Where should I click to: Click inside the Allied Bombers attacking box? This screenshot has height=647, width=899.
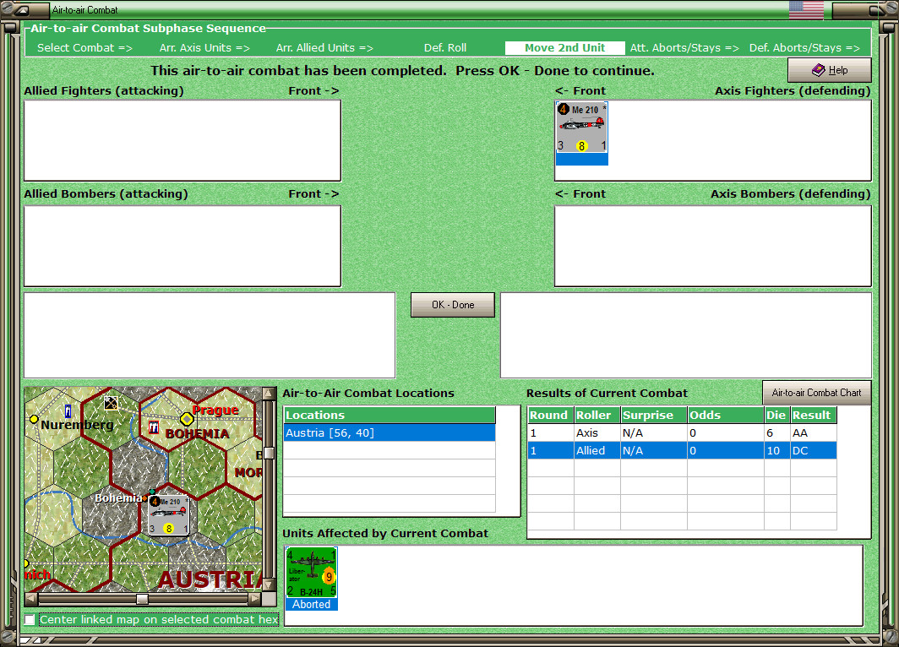[183, 246]
